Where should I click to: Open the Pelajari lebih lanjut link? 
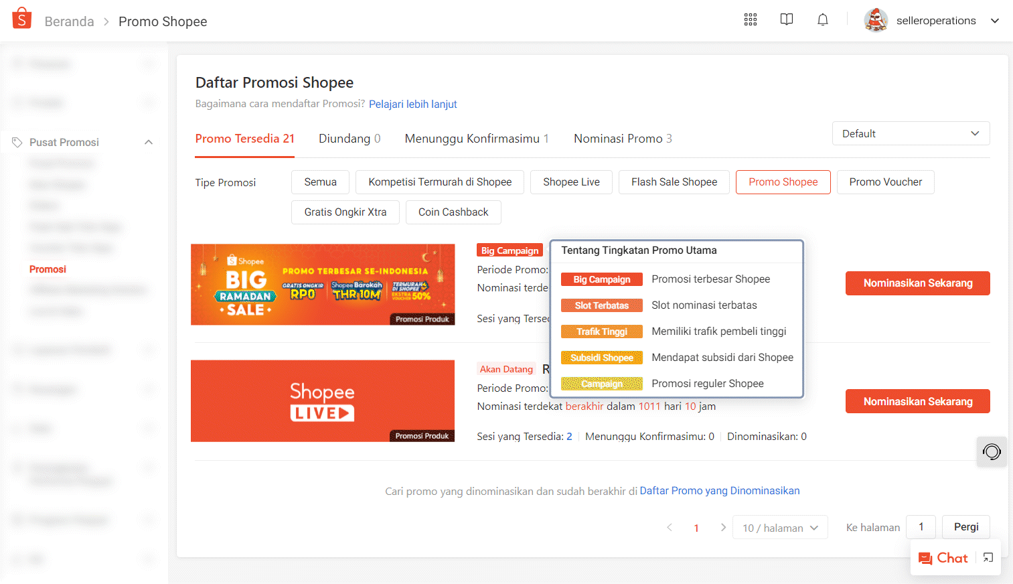click(412, 104)
